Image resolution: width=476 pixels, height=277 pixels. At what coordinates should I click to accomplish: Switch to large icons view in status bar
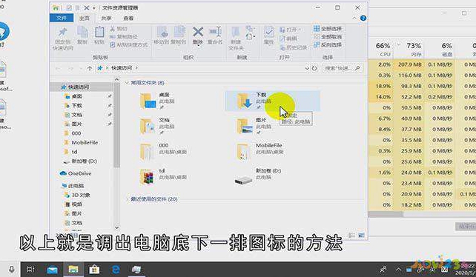[361, 235]
